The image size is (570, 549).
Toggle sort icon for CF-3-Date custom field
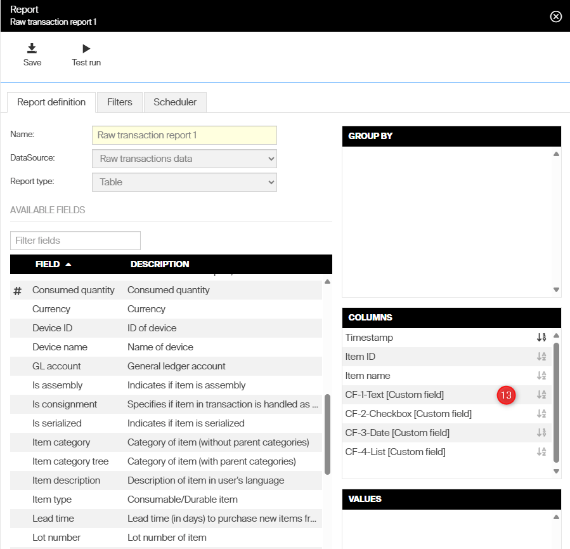[541, 433]
